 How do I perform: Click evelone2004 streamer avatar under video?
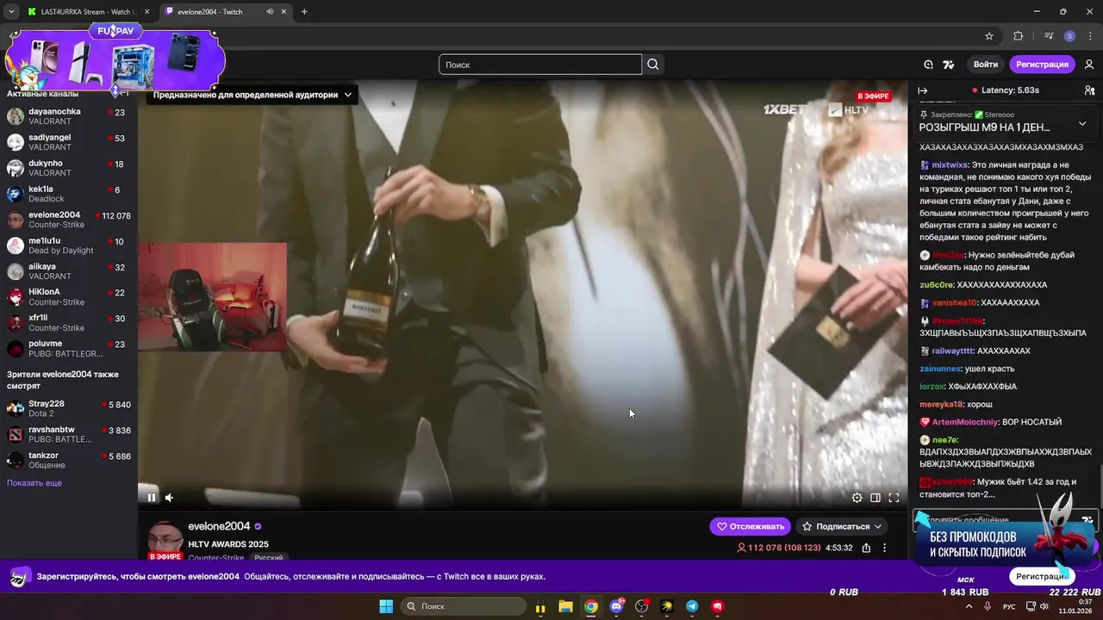point(165,539)
